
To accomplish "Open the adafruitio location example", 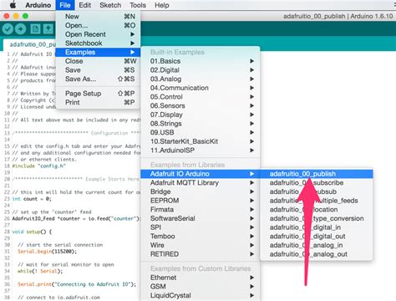I will point(317,209).
